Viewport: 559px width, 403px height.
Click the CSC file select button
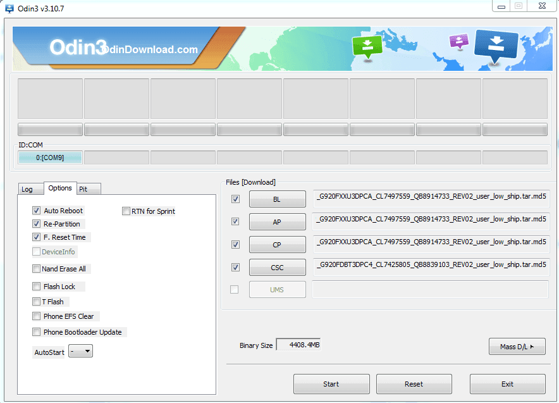coord(278,268)
